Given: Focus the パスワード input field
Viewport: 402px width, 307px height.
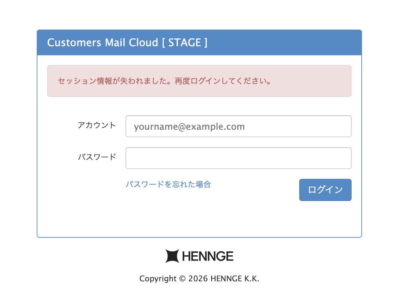Looking at the screenshot, I should (238, 158).
